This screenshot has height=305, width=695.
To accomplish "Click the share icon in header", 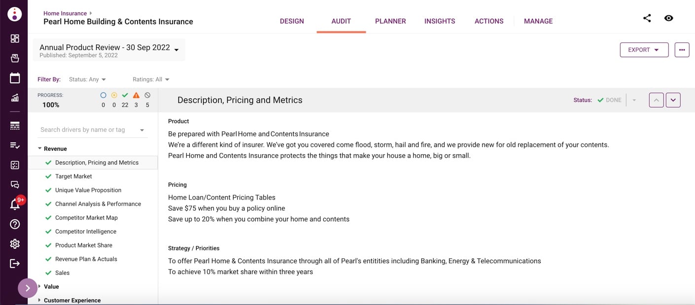I will click(x=647, y=18).
